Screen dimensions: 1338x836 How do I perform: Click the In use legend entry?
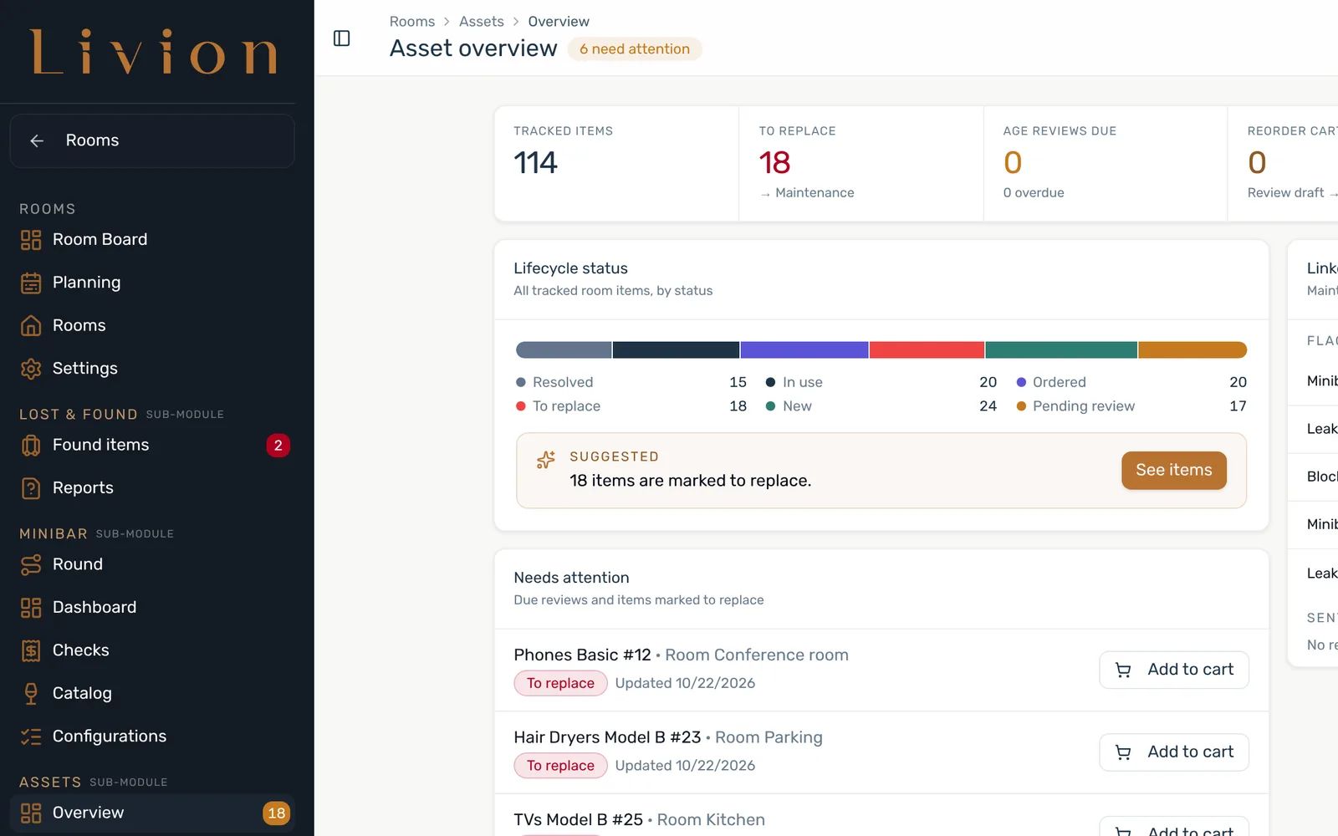pos(881,382)
